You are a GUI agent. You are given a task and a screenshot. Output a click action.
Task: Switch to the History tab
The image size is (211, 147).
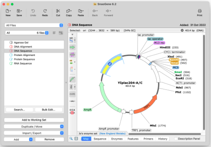point(163,139)
